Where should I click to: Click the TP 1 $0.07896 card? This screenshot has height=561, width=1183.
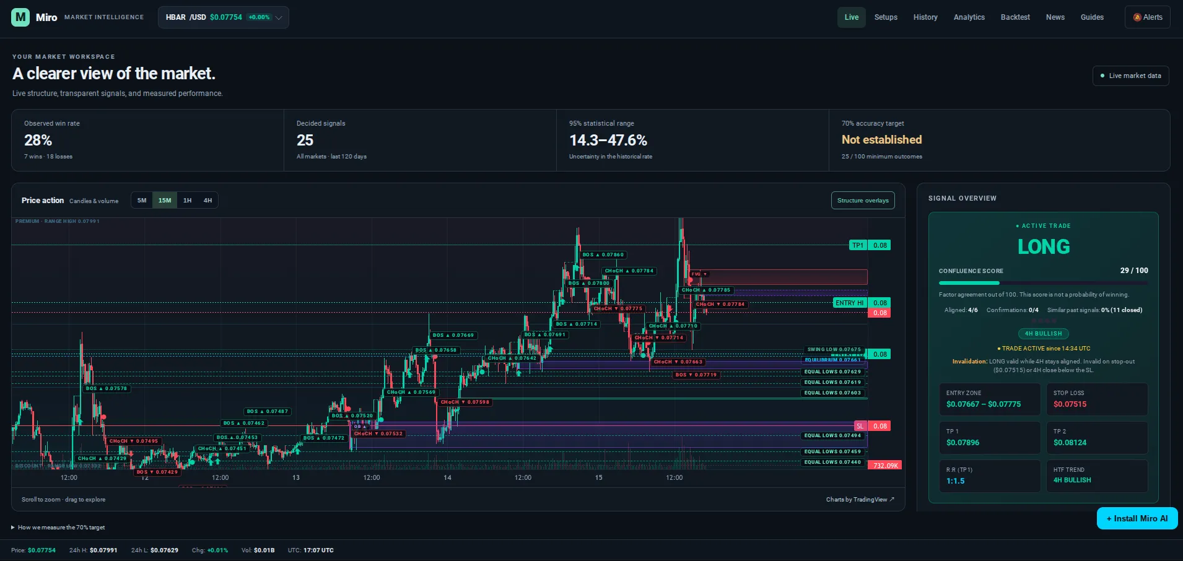pos(990,438)
